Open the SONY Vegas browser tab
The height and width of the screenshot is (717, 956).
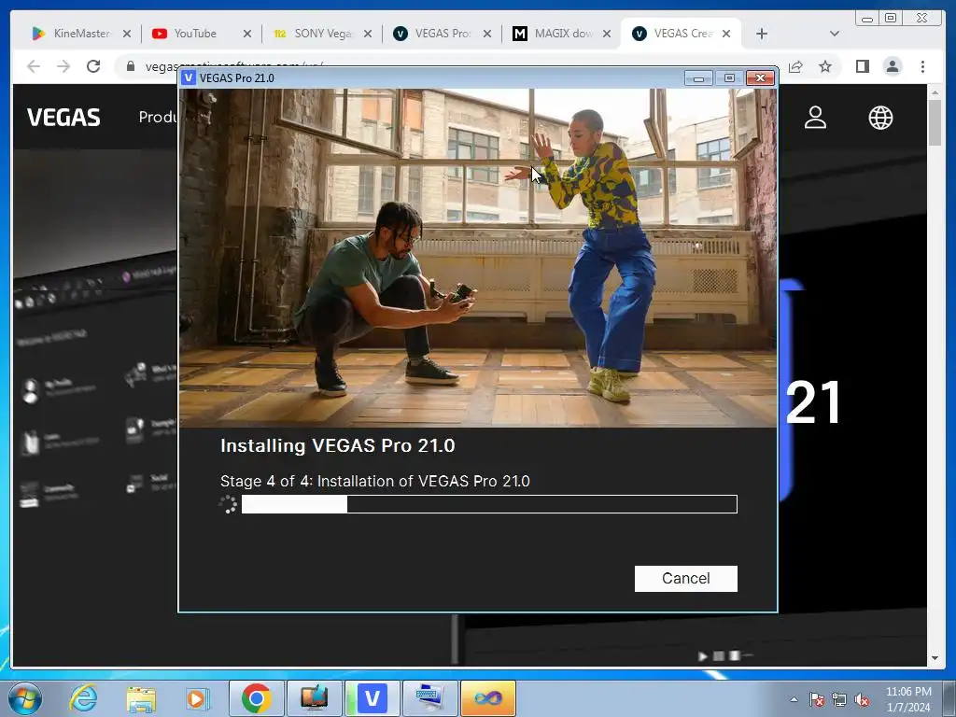(323, 34)
